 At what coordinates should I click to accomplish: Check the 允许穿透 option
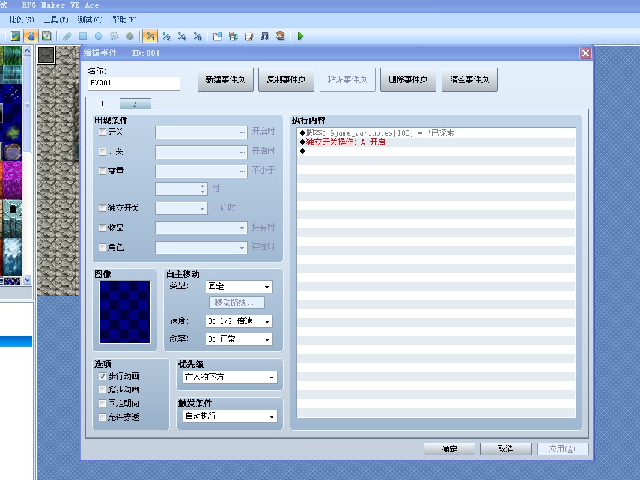[102, 417]
